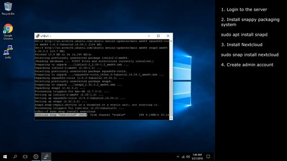Click the terminal scrollbar up arrow
287x161 pixels.
point(171,41)
